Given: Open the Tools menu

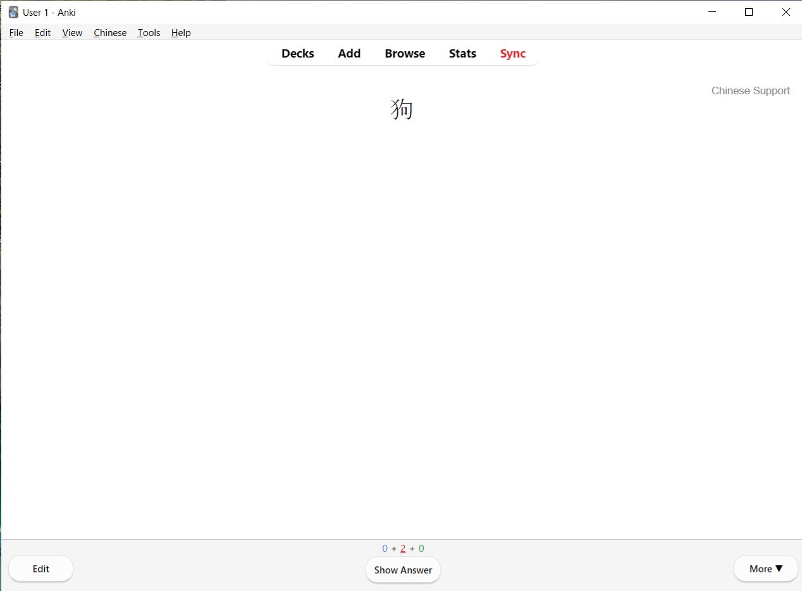Looking at the screenshot, I should [149, 33].
